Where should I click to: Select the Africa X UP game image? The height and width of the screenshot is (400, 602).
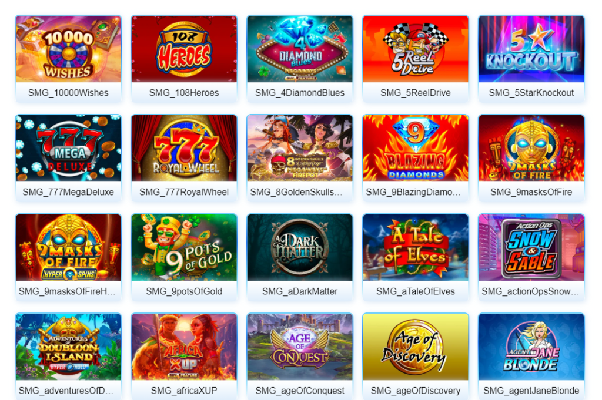(184, 347)
